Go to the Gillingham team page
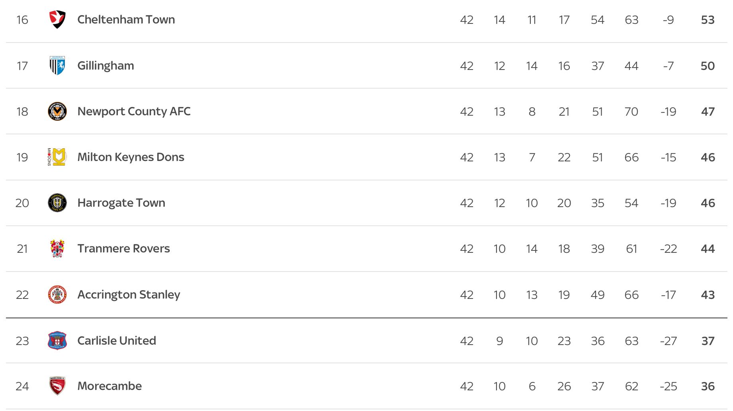 pos(106,66)
